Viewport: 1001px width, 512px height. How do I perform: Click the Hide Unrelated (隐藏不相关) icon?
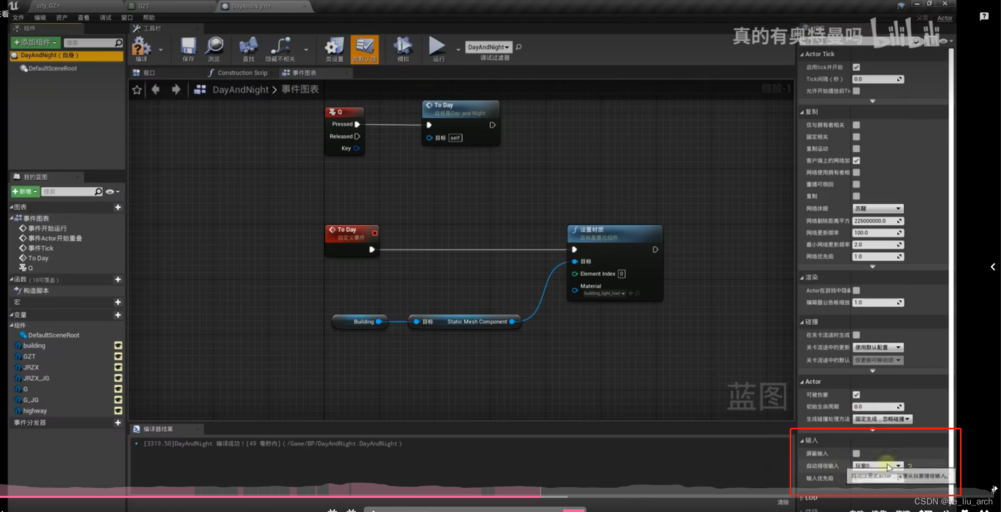click(281, 46)
